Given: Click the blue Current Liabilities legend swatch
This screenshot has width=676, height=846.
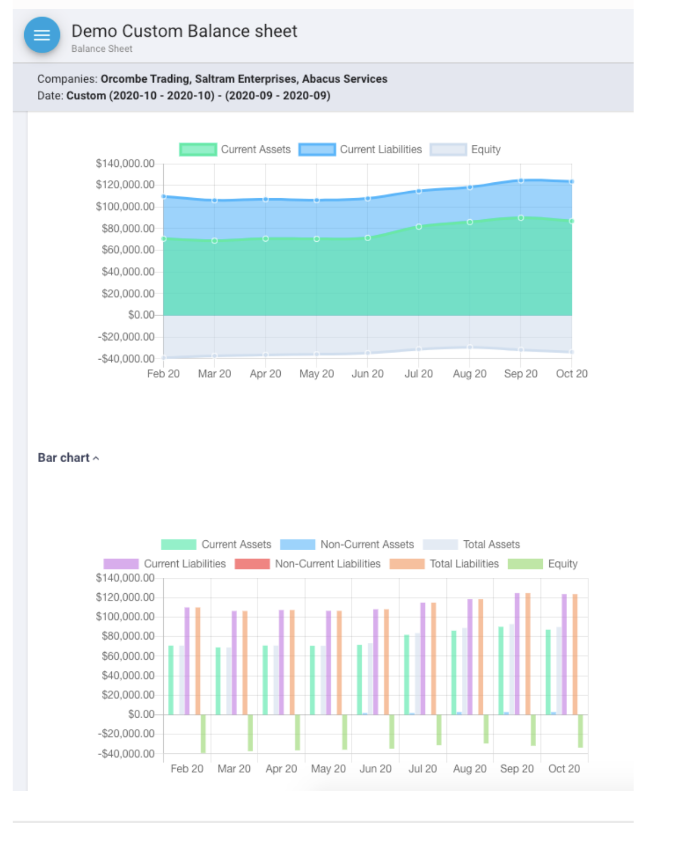Looking at the screenshot, I should click(x=318, y=149).
